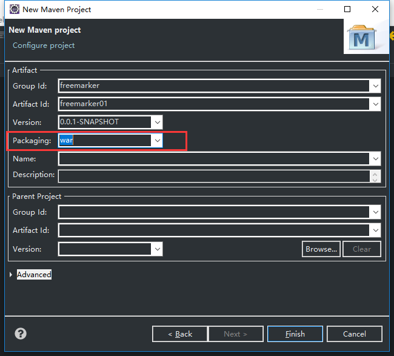
Task: Expand the Advanced section
Action: click(x=10, y=275)
